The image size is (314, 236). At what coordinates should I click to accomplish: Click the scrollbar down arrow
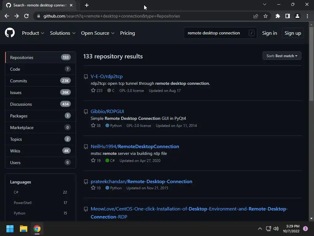coord(311,218)
